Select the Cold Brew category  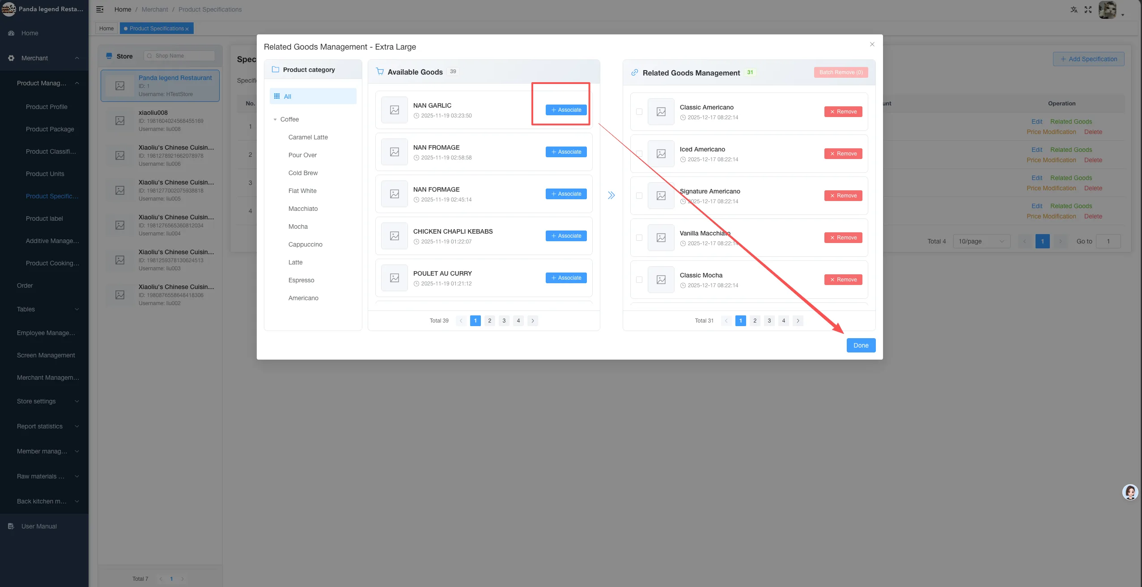point(303,173)
